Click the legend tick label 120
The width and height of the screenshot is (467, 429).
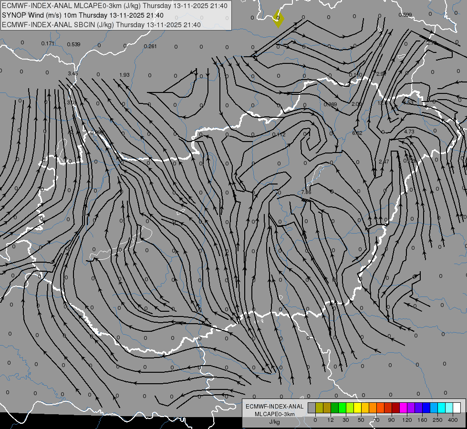(407, 420)
